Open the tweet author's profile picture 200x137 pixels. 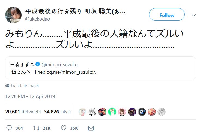coord(13,15)
